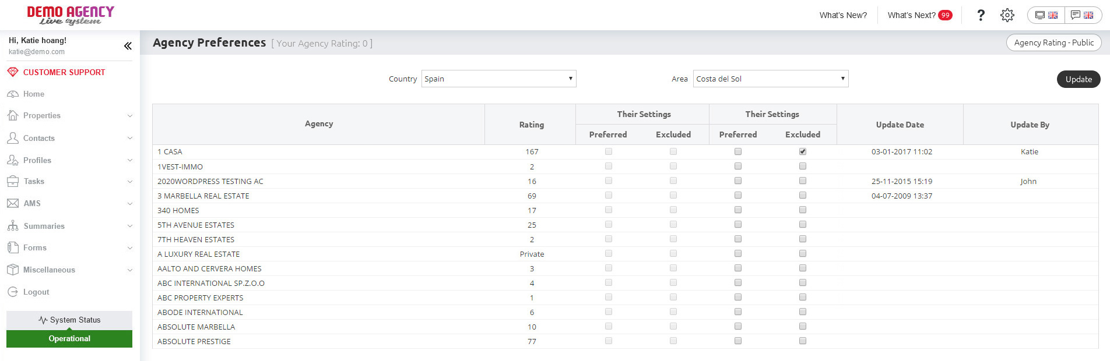The height and width of the screenshot is (361, 1110).
Task: Go to Home in sidebar
Action: coord(34,94)
